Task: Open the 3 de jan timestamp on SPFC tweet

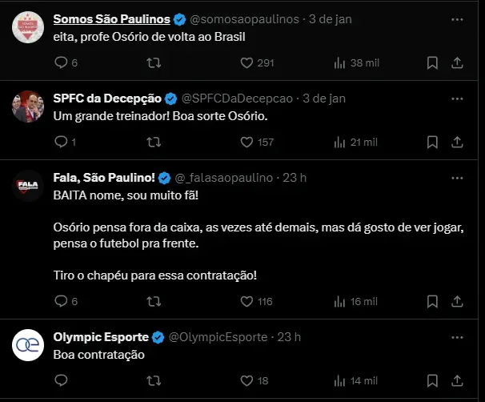Action: tap(325, 98)
